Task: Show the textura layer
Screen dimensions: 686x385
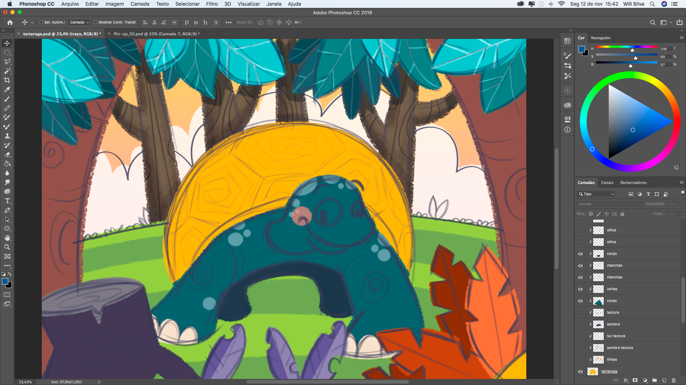Action: tap(580, 313)
